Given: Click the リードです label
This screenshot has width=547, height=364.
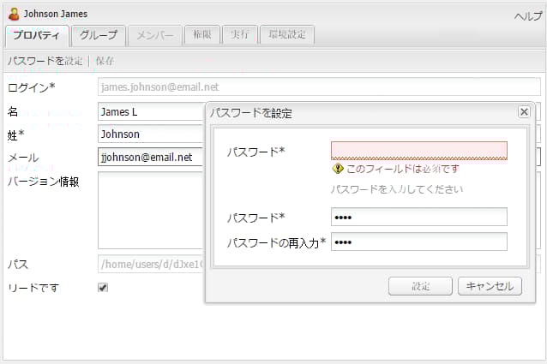Looking at the screenshot, I should [x=33, y=288].
